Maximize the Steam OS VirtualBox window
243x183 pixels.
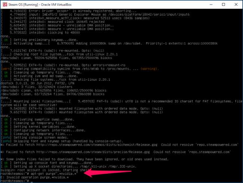click(223, 4)
